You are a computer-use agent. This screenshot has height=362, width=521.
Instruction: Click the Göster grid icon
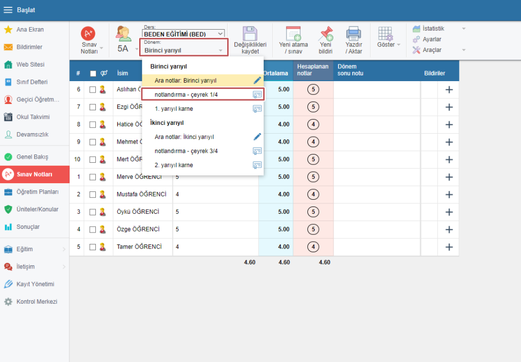coord(386,33)
